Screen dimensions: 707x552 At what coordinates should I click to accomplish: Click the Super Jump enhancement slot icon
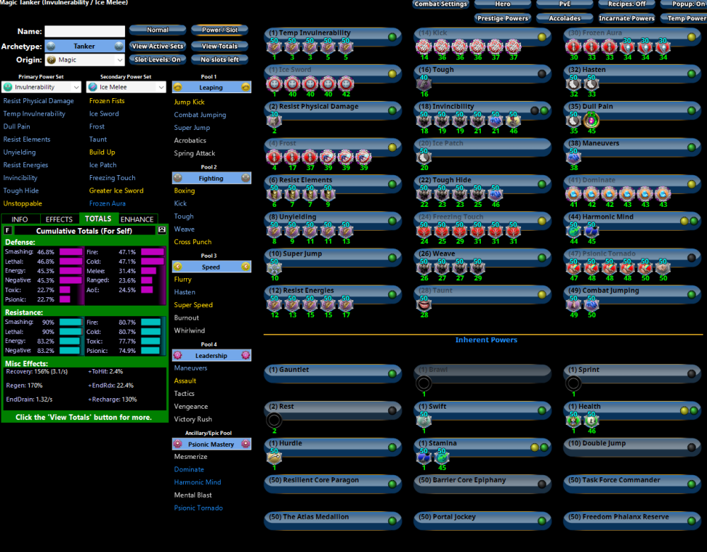(274, 268)
